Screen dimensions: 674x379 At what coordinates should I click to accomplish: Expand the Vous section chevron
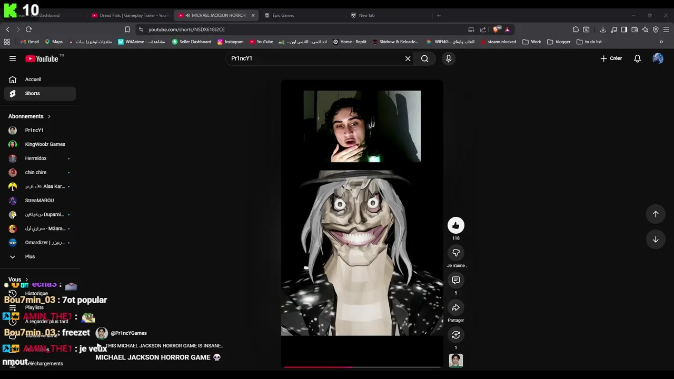(26, 280)
